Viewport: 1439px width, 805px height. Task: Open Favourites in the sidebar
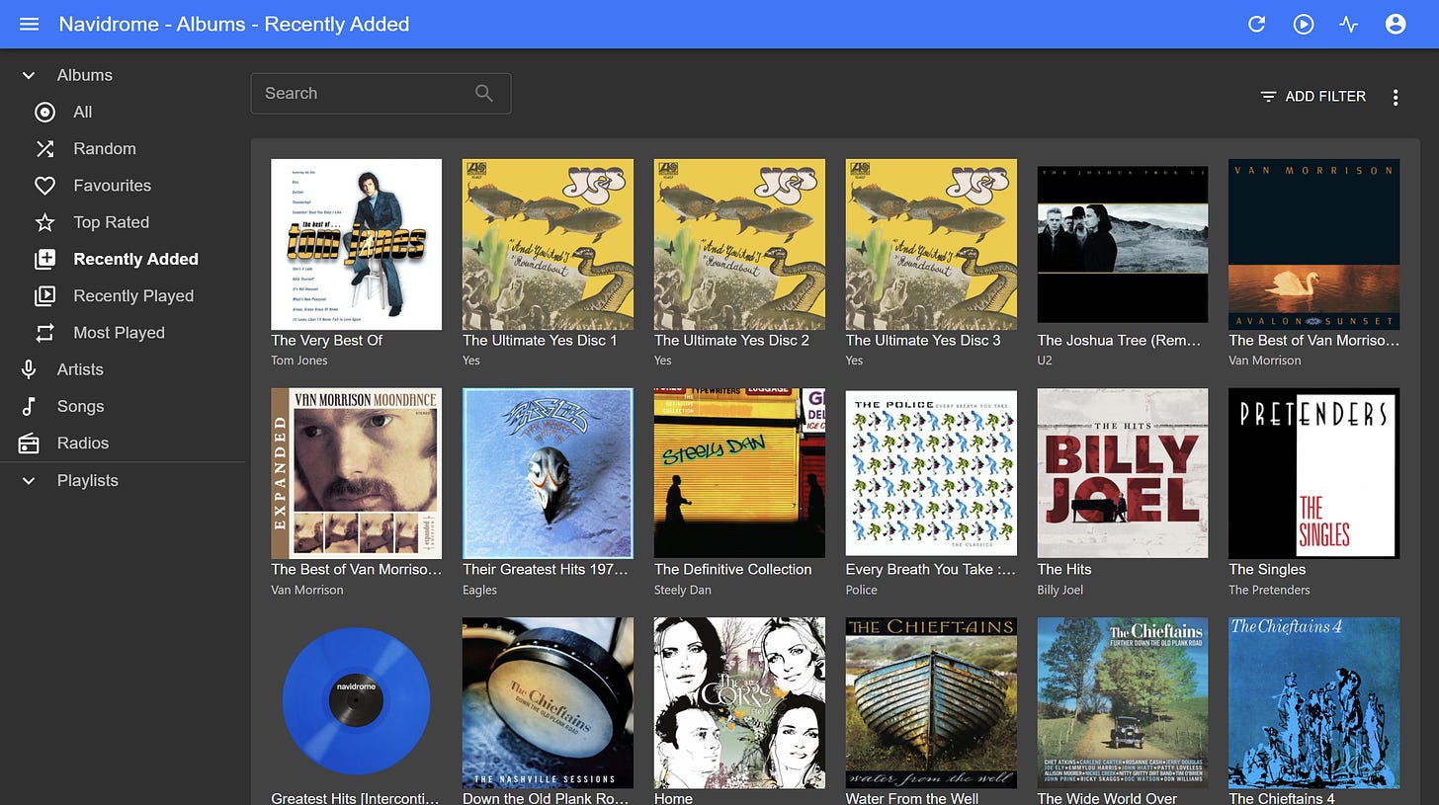coord(113,186)
